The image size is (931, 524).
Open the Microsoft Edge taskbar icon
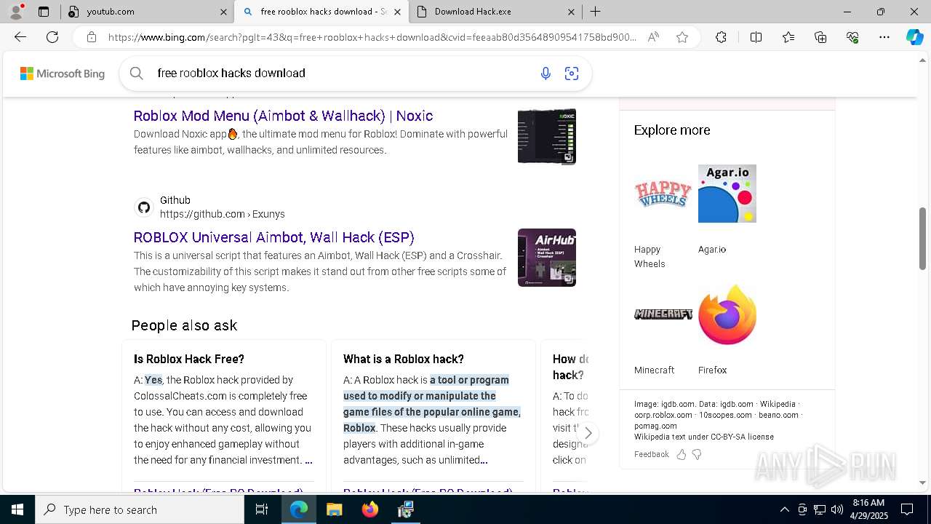pos(299,509)
